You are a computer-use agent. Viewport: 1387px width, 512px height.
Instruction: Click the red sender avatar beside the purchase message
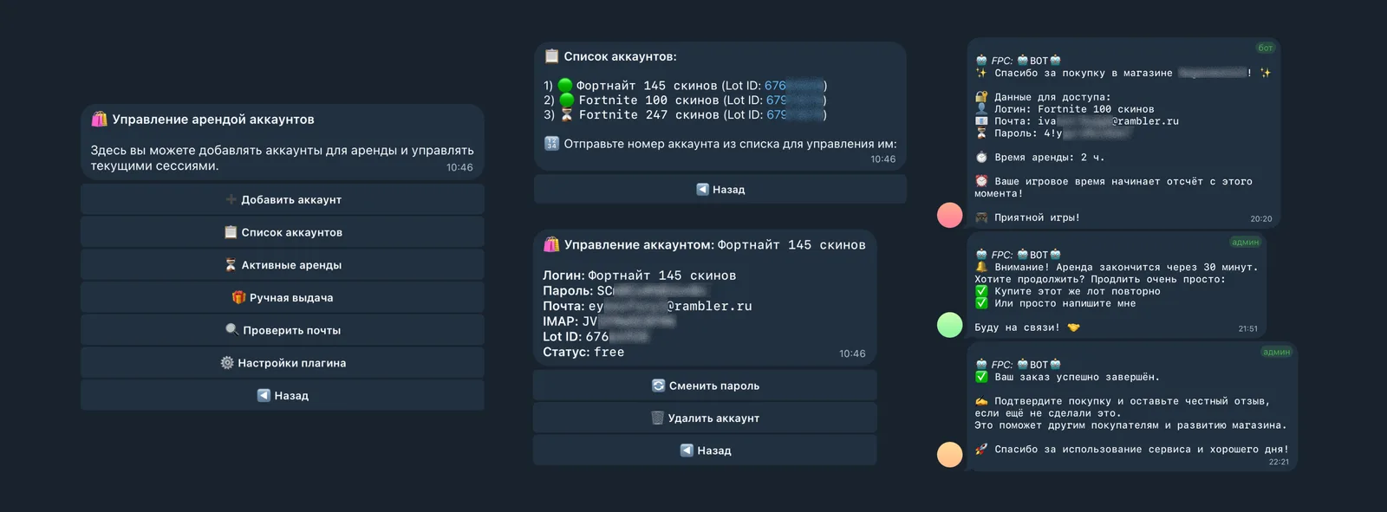point(950,215)
